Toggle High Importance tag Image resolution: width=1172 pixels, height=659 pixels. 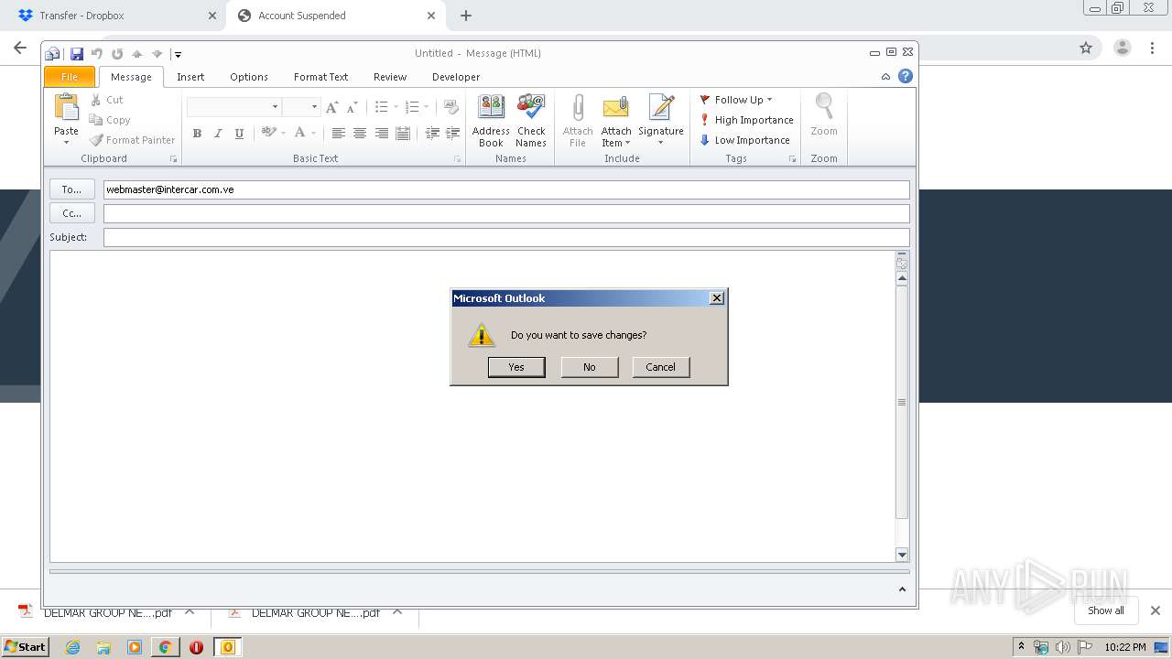pos(746,120)
